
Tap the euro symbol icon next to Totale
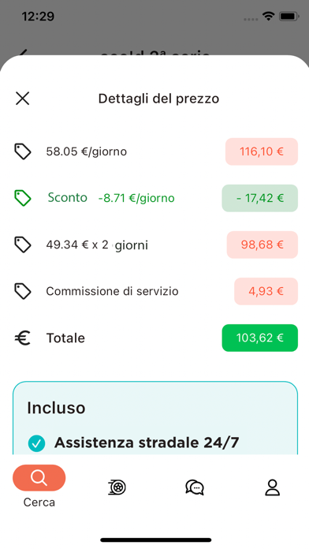23,338
